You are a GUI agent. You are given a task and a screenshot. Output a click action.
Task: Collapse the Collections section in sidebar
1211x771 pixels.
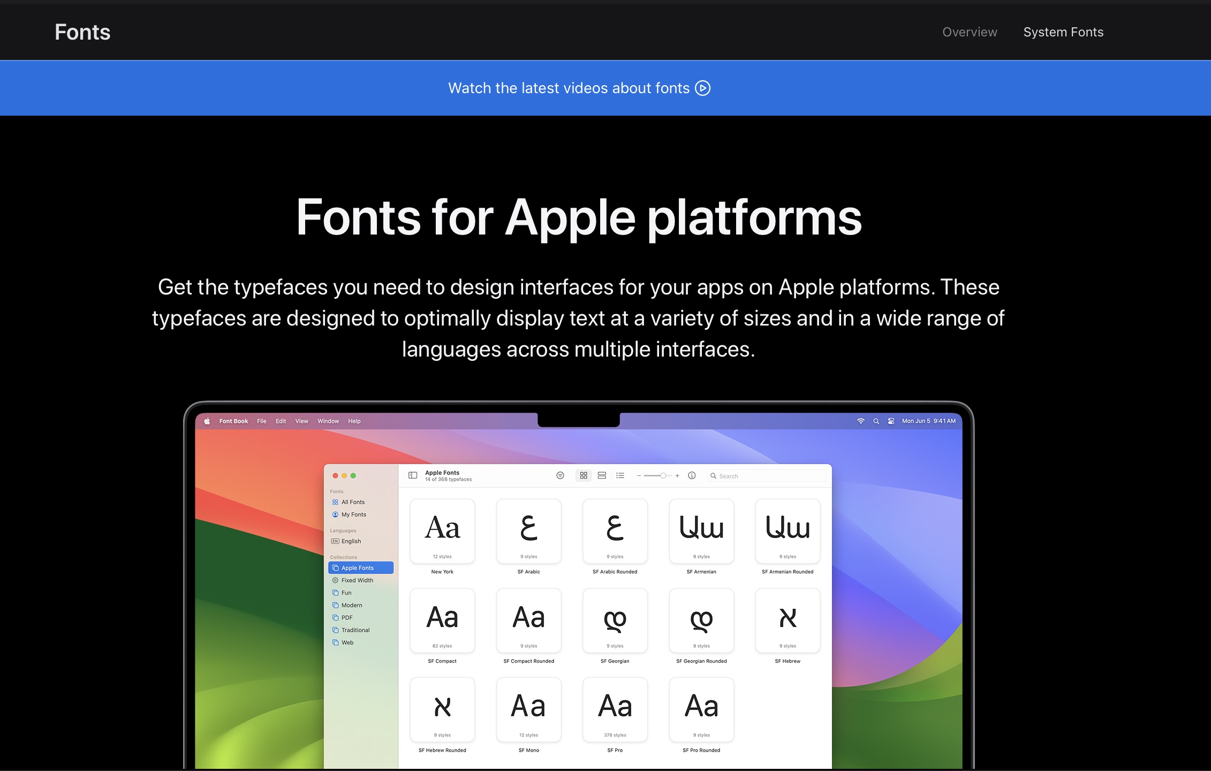click(343, 557)
